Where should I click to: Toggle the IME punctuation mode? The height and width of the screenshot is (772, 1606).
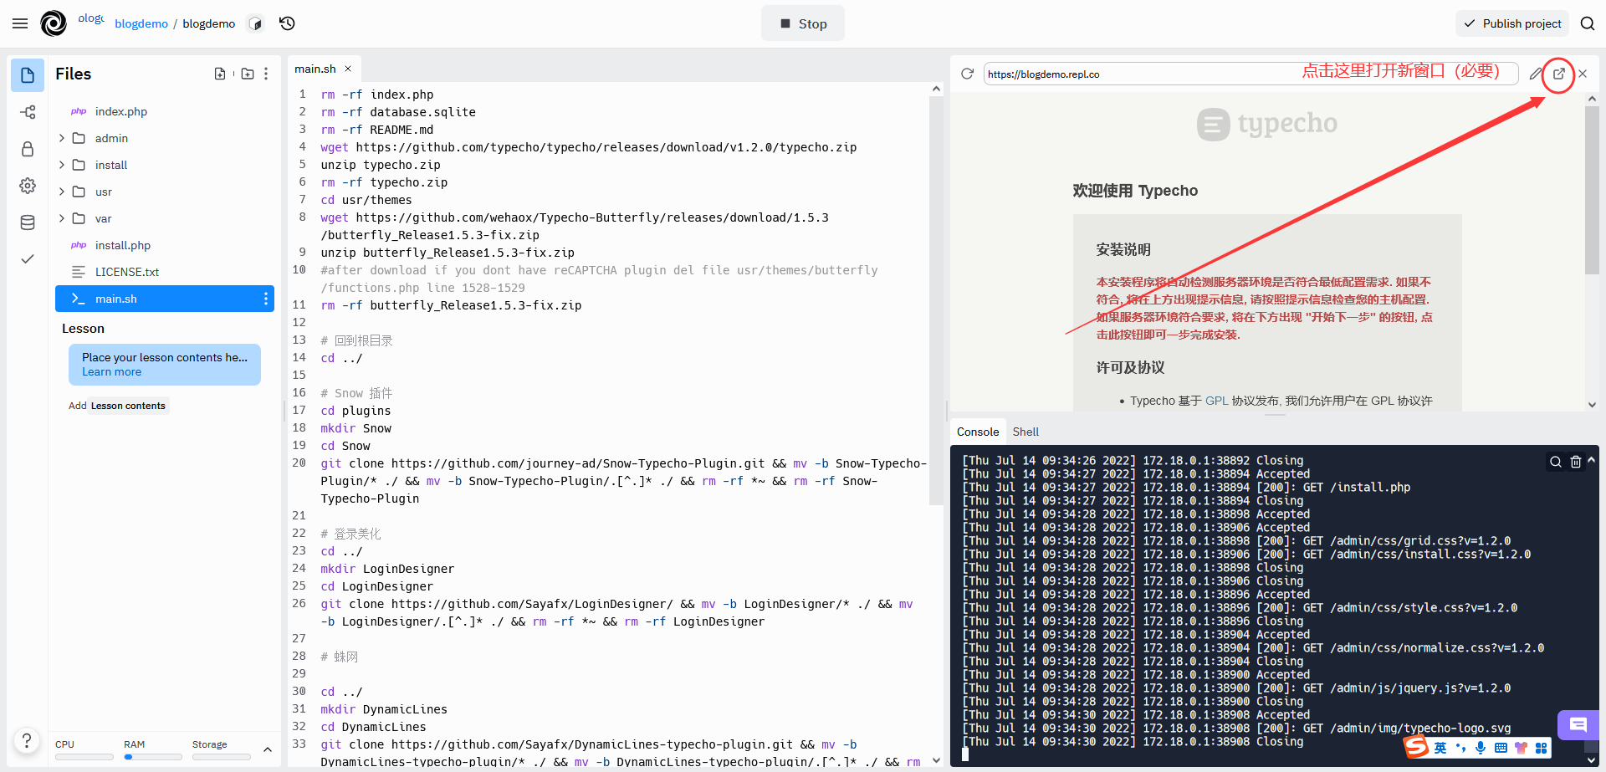(x=1460, y=748)
